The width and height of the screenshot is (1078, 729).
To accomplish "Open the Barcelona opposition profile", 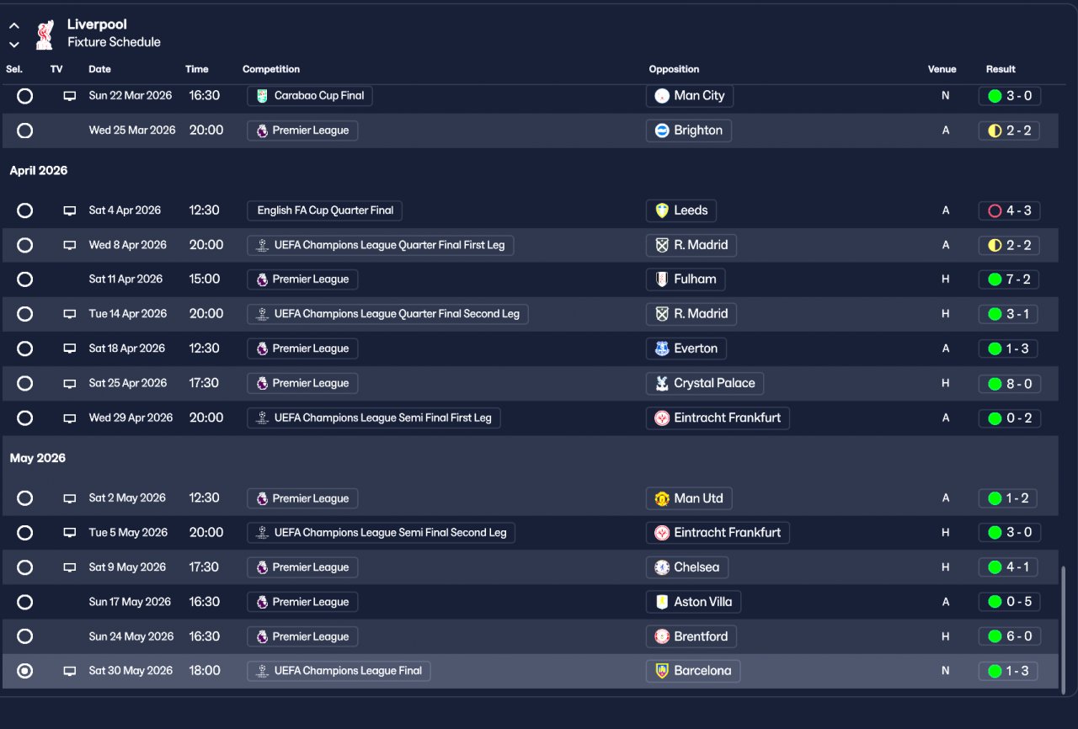I will pos(693,671).
